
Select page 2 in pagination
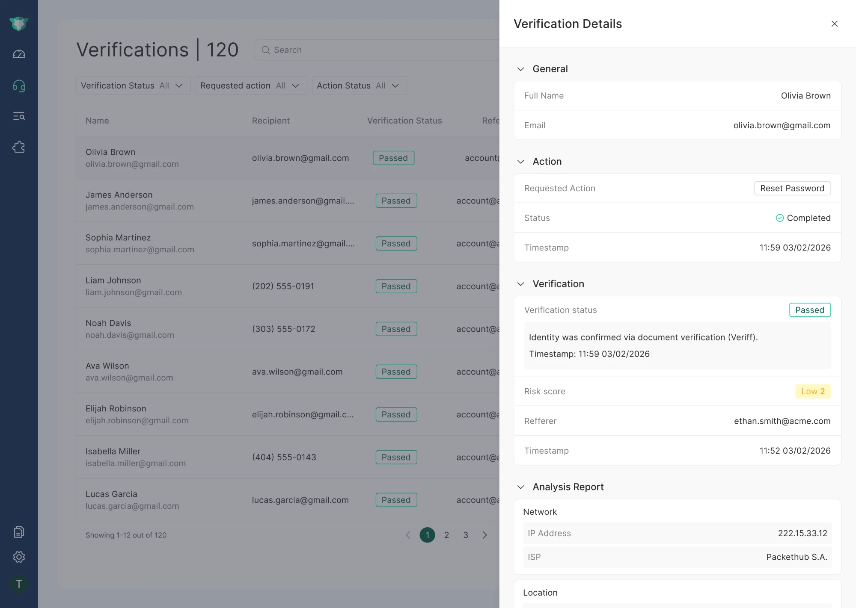[x=446, y=535]
